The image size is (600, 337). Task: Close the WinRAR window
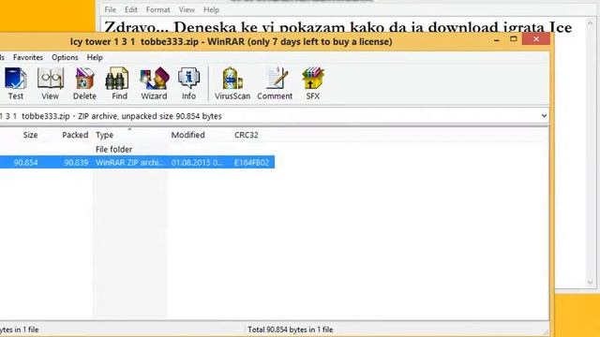(536, 39)
